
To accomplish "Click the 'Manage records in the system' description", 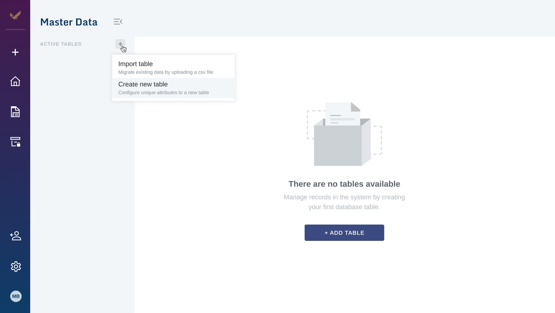I will tap(344, 202).
